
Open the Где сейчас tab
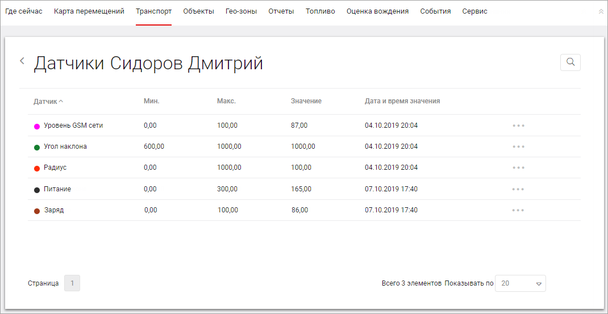pyautogui.click(x=24, y=11)
